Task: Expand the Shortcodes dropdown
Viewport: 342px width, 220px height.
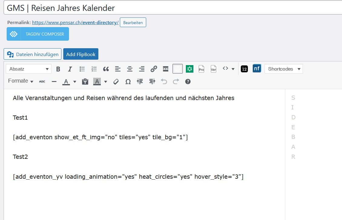Action: 284,69
